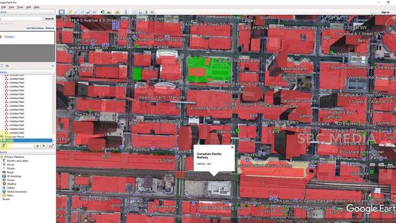Click the Email toolbar icon
Screen dimensions: 396x223
[x=134, y=12]
